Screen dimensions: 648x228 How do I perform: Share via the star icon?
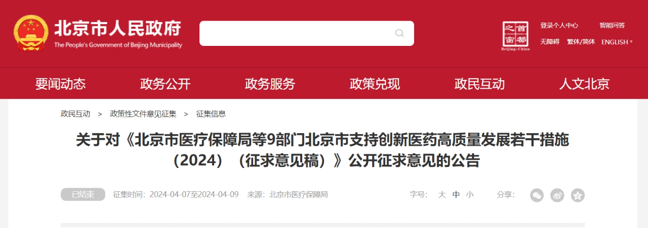click(578, 195)
